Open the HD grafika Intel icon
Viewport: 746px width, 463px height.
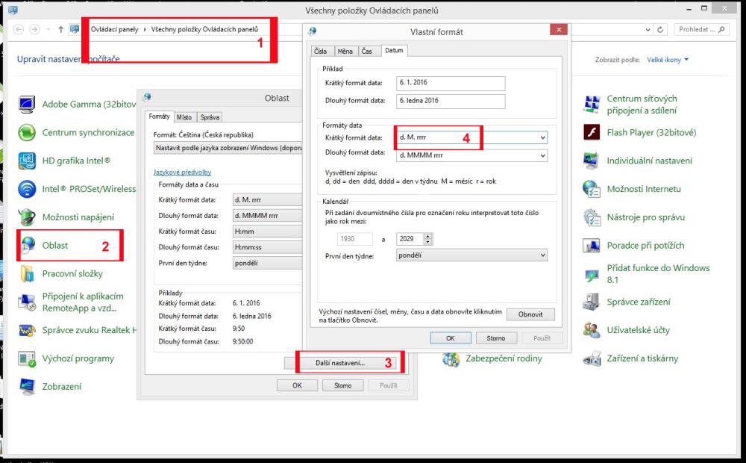[x=27, y=161]
